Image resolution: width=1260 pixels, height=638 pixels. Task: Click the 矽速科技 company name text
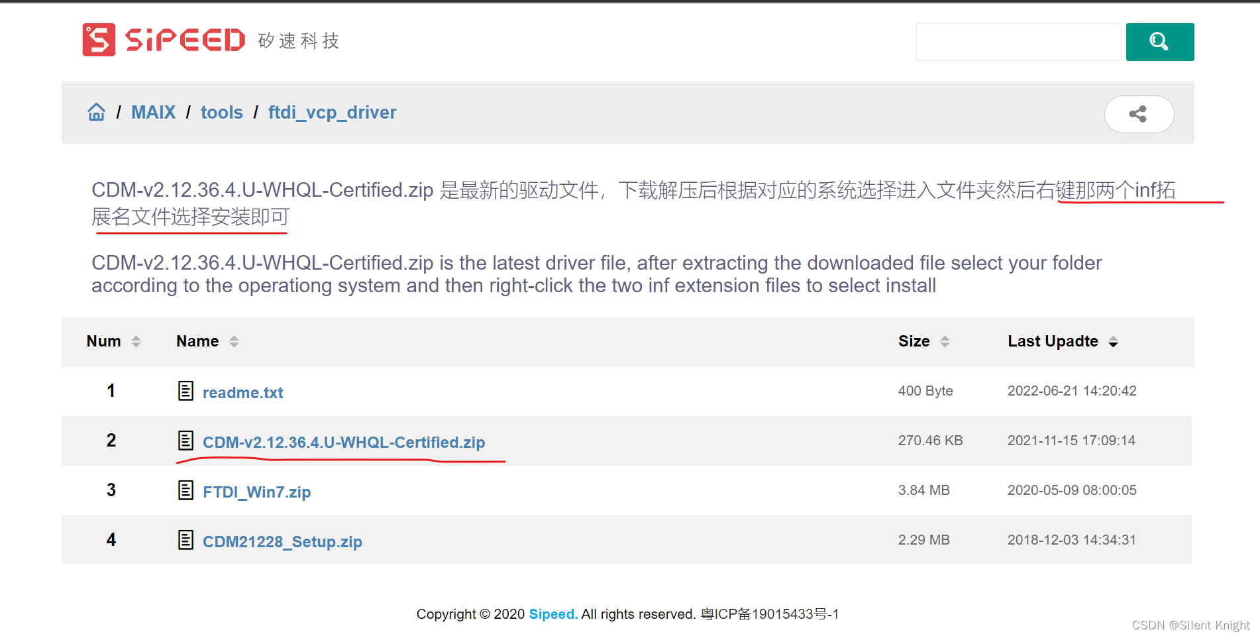(298, 41)
